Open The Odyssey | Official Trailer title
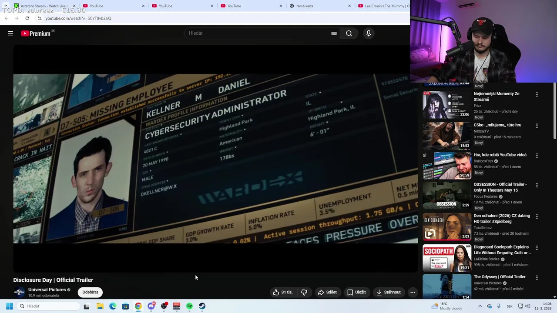557x313 pixels. tap(500, 277)
